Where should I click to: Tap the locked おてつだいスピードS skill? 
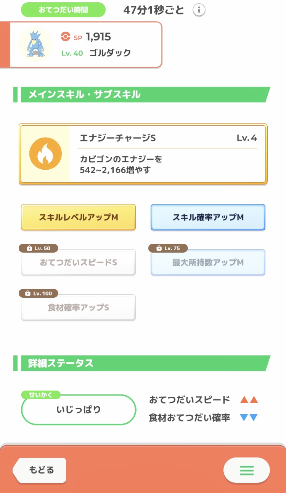(78, 263)
